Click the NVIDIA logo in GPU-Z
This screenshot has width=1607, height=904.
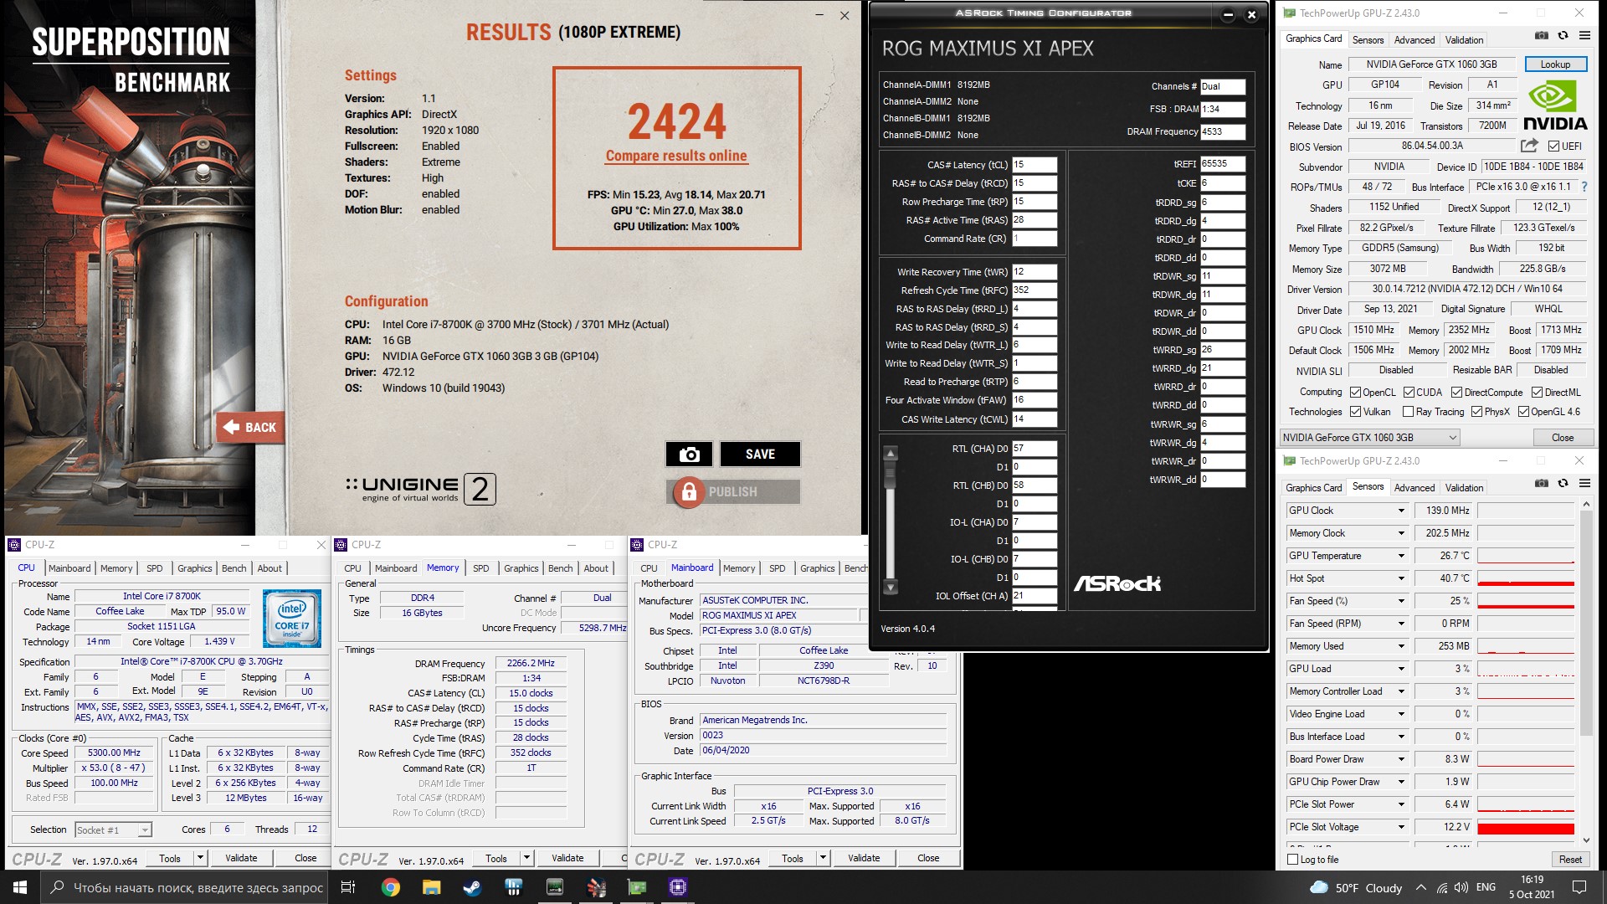1554,106
